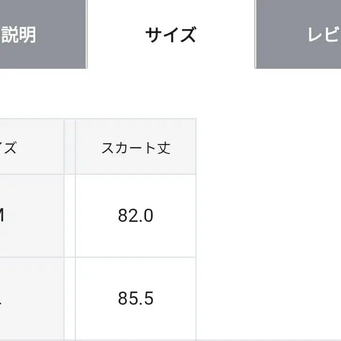Click the 85.5 skirt length value

pos(136,299)
